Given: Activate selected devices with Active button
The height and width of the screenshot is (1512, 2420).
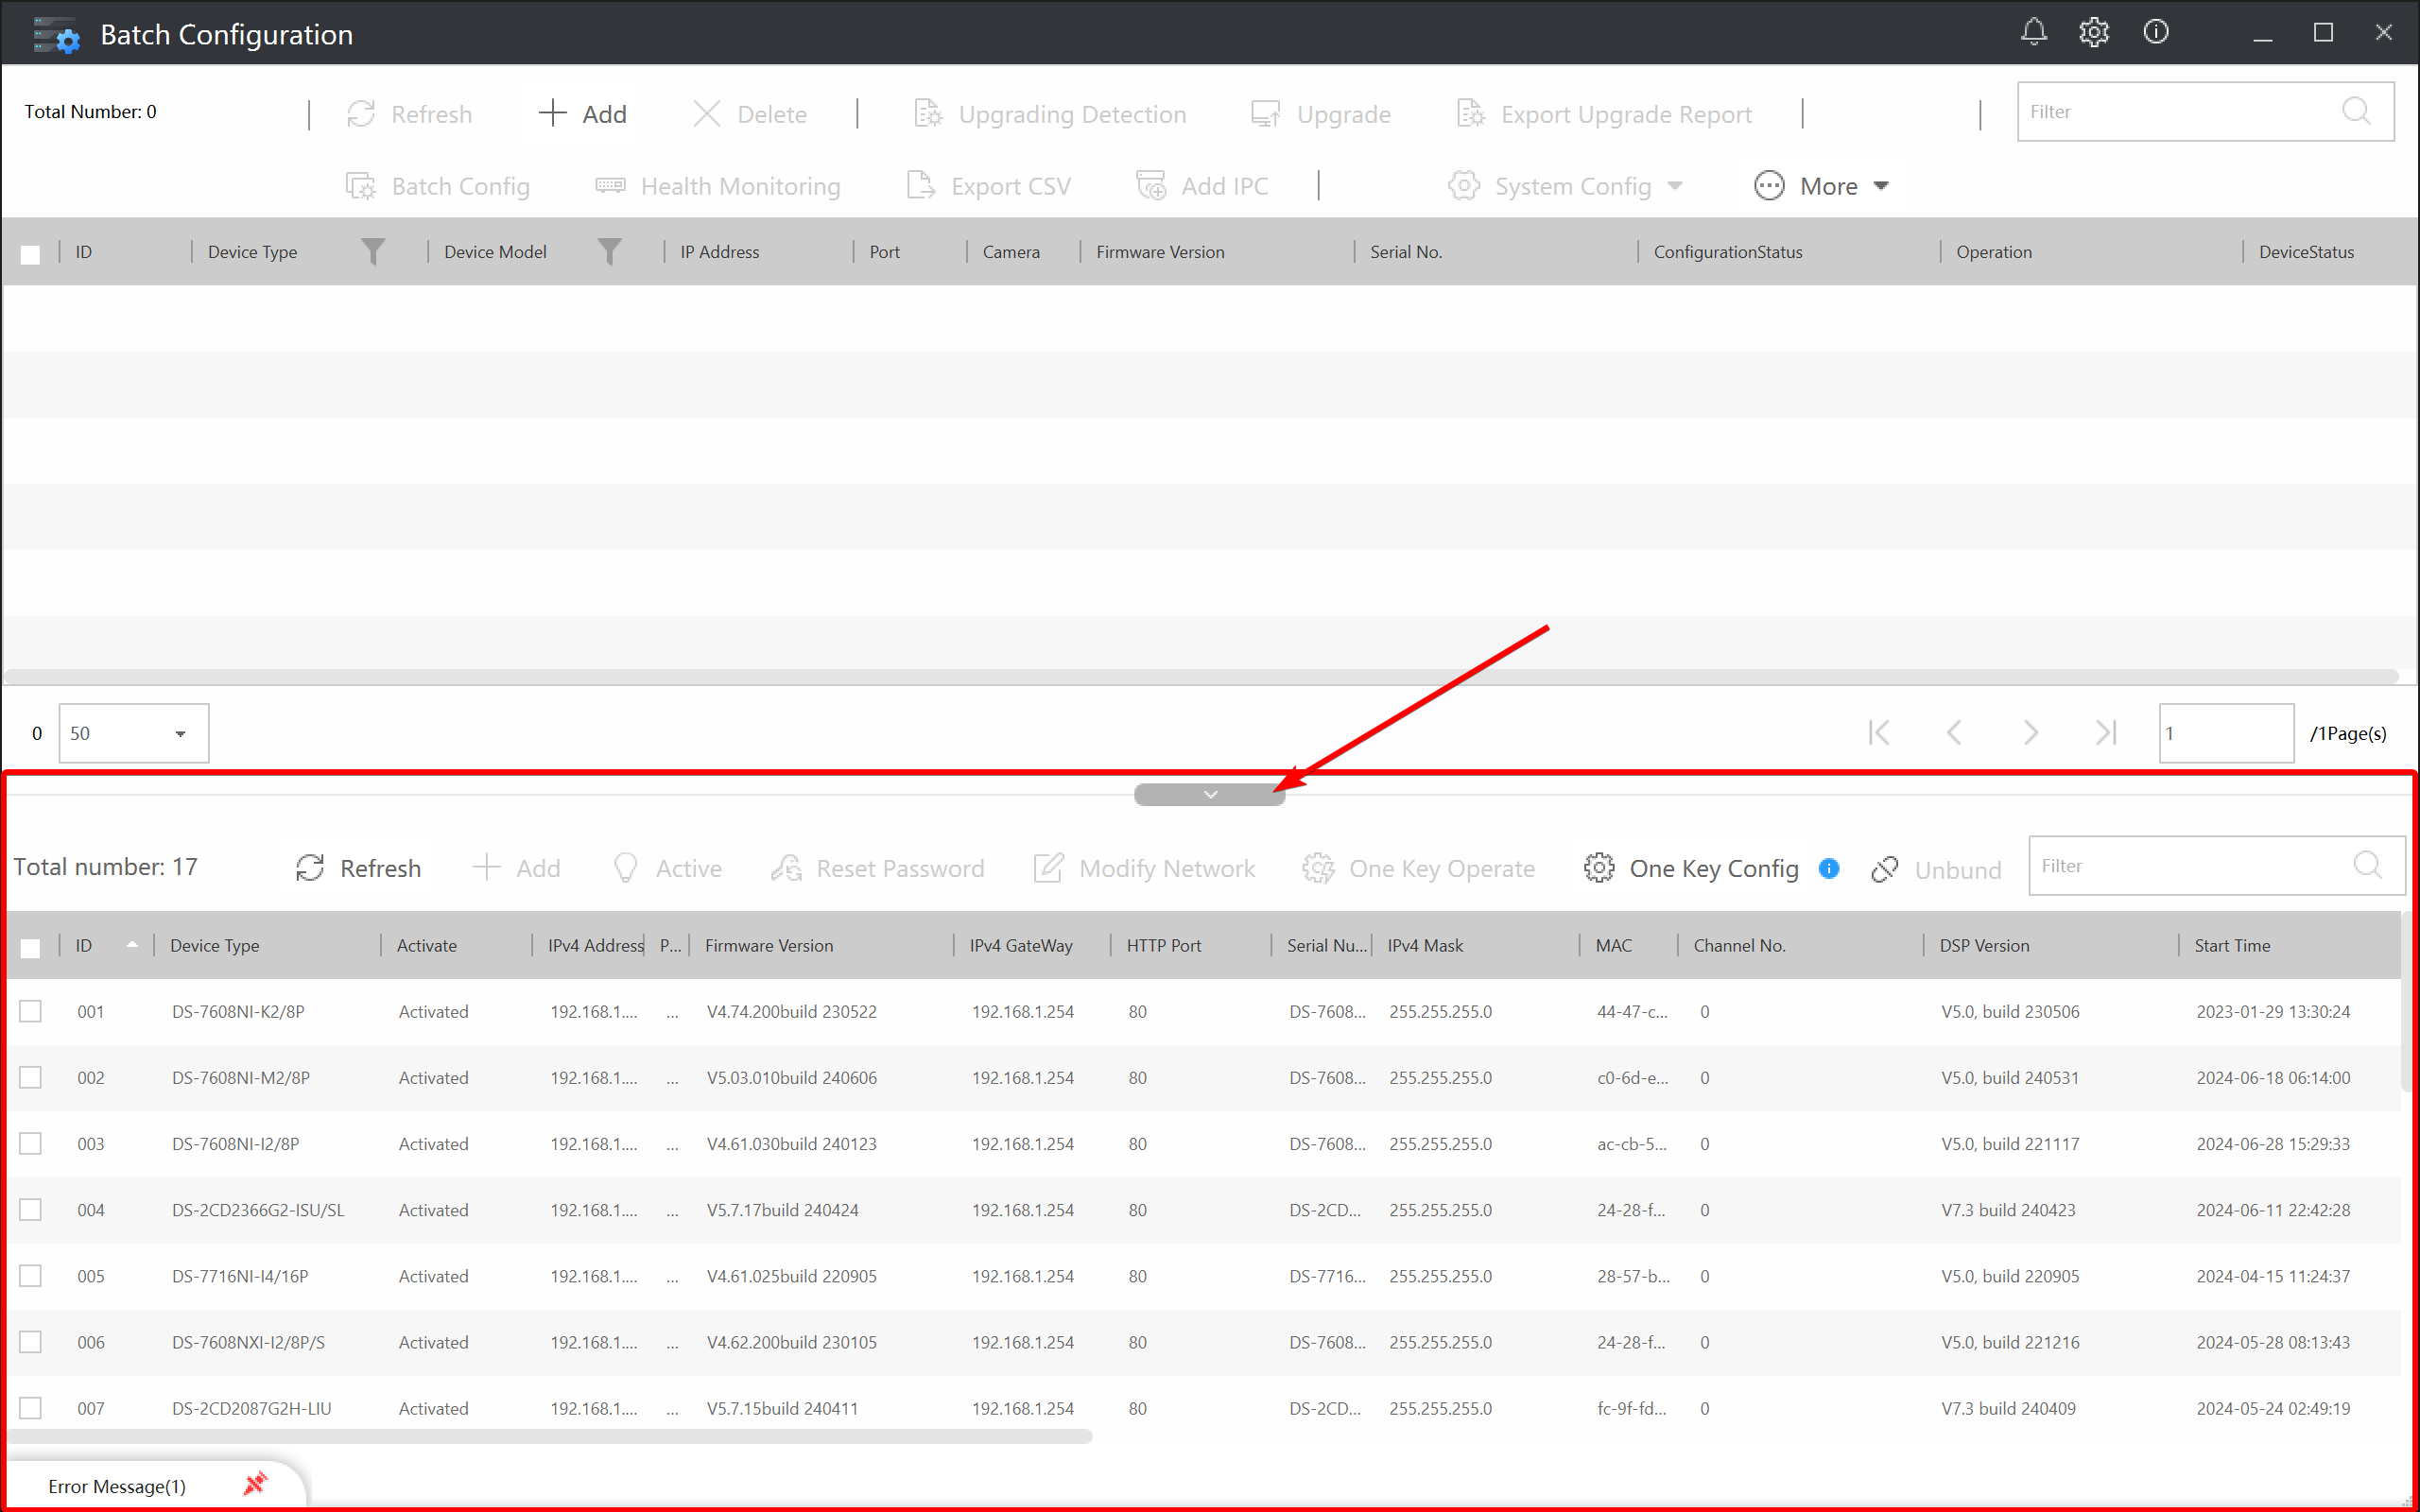Looking at the screenshot, I should click(666, 867).
